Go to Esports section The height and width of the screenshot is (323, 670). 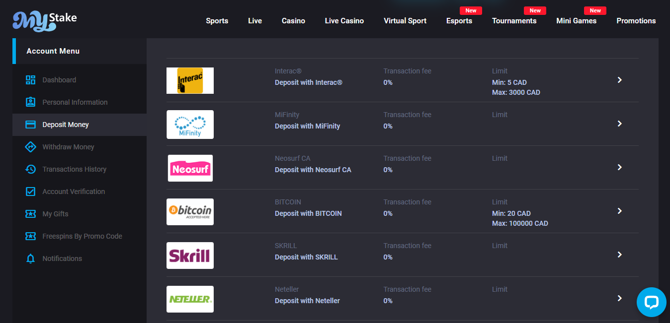tap(459, 21)
